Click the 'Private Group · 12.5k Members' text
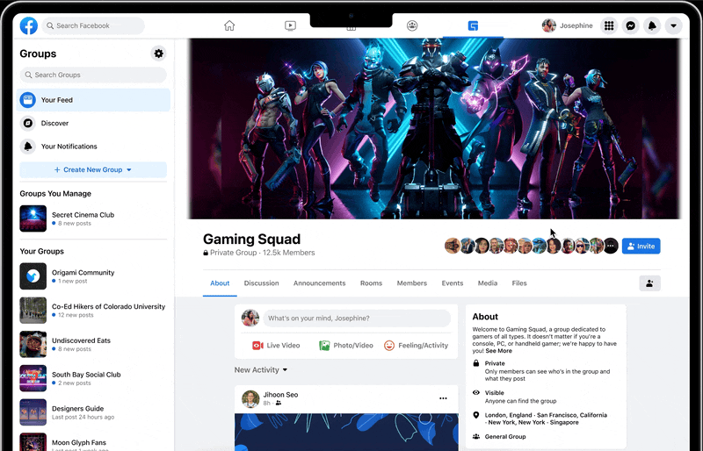Viewport: 703px width, 451px height. [262, 253]
